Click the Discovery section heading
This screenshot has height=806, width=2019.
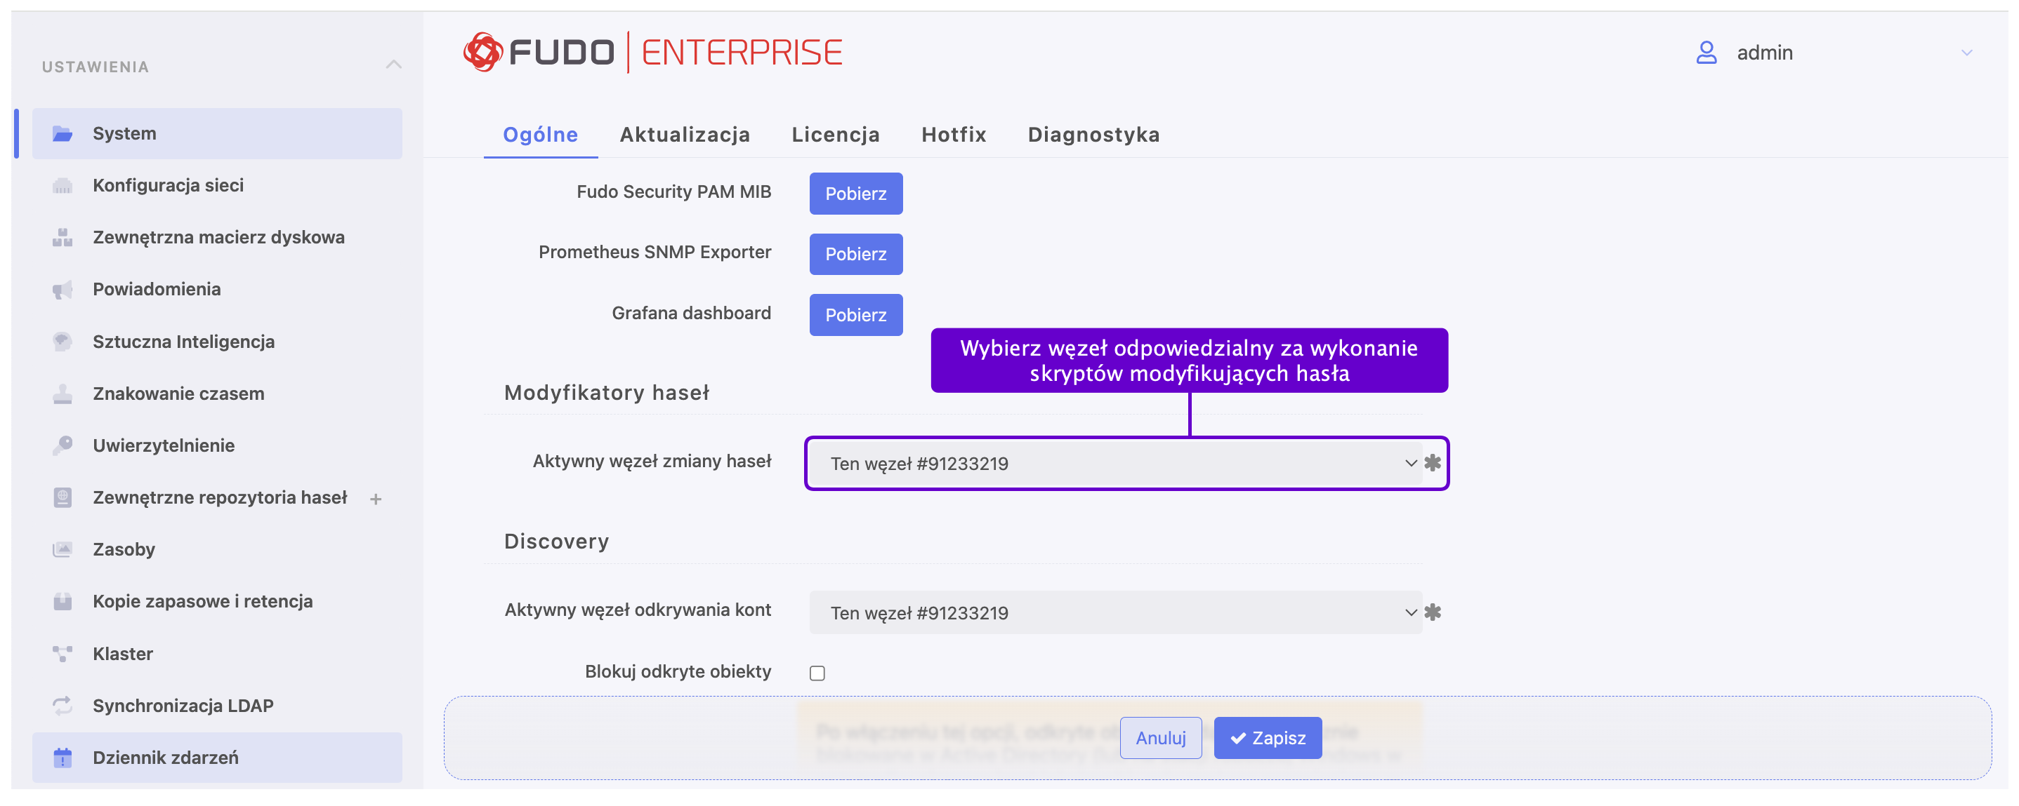[556, 542]
